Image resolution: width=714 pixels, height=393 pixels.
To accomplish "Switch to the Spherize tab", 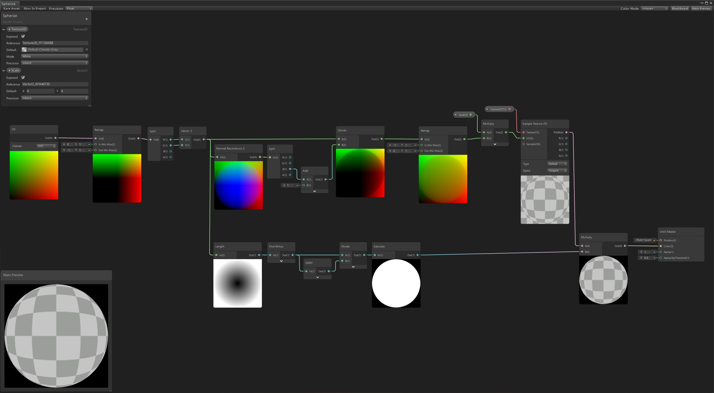I will [9, 4].
